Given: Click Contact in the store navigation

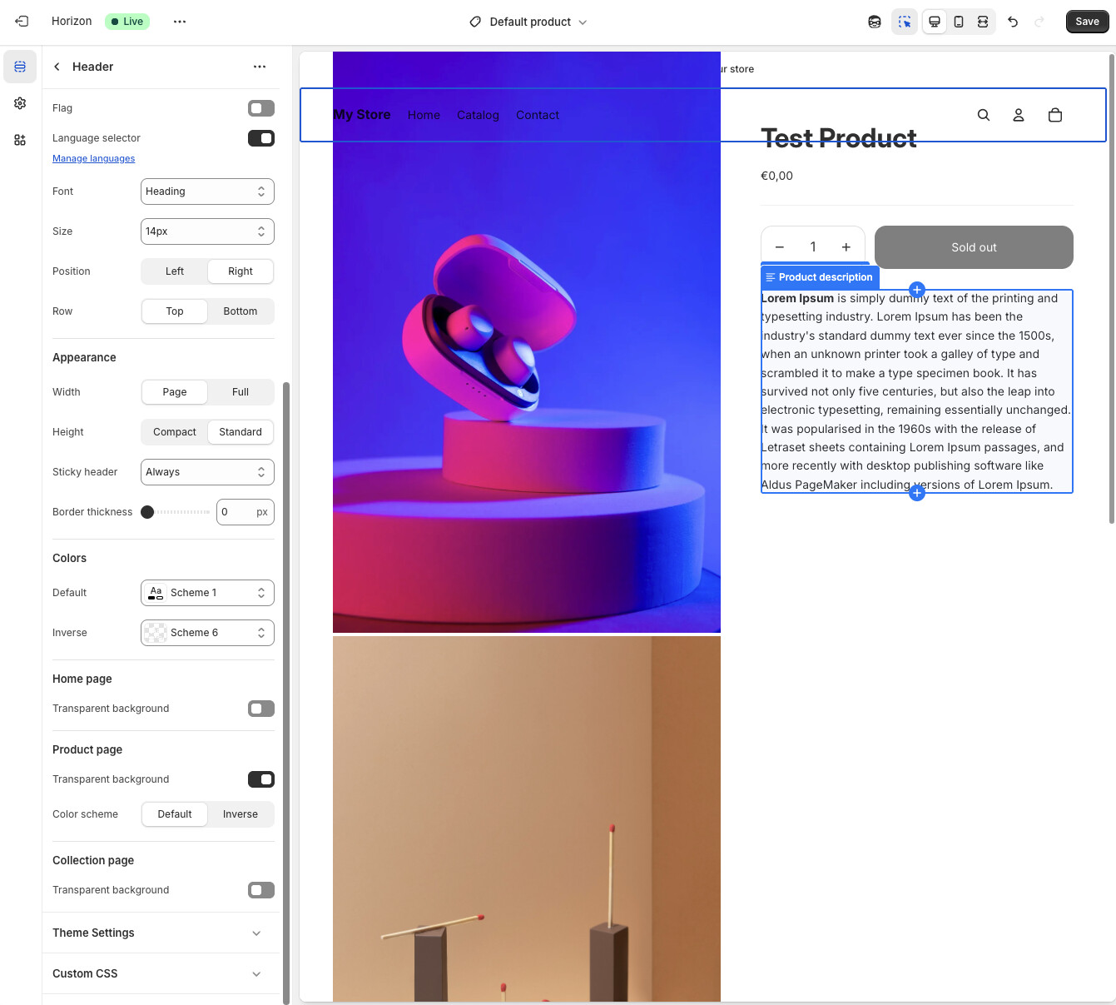Looking at the screenshot, I should click(x=538, y=115).
